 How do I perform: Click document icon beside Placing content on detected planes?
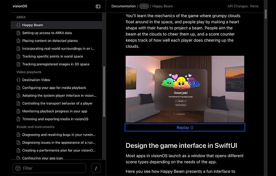pyautogui.click(x=18, y=41)
